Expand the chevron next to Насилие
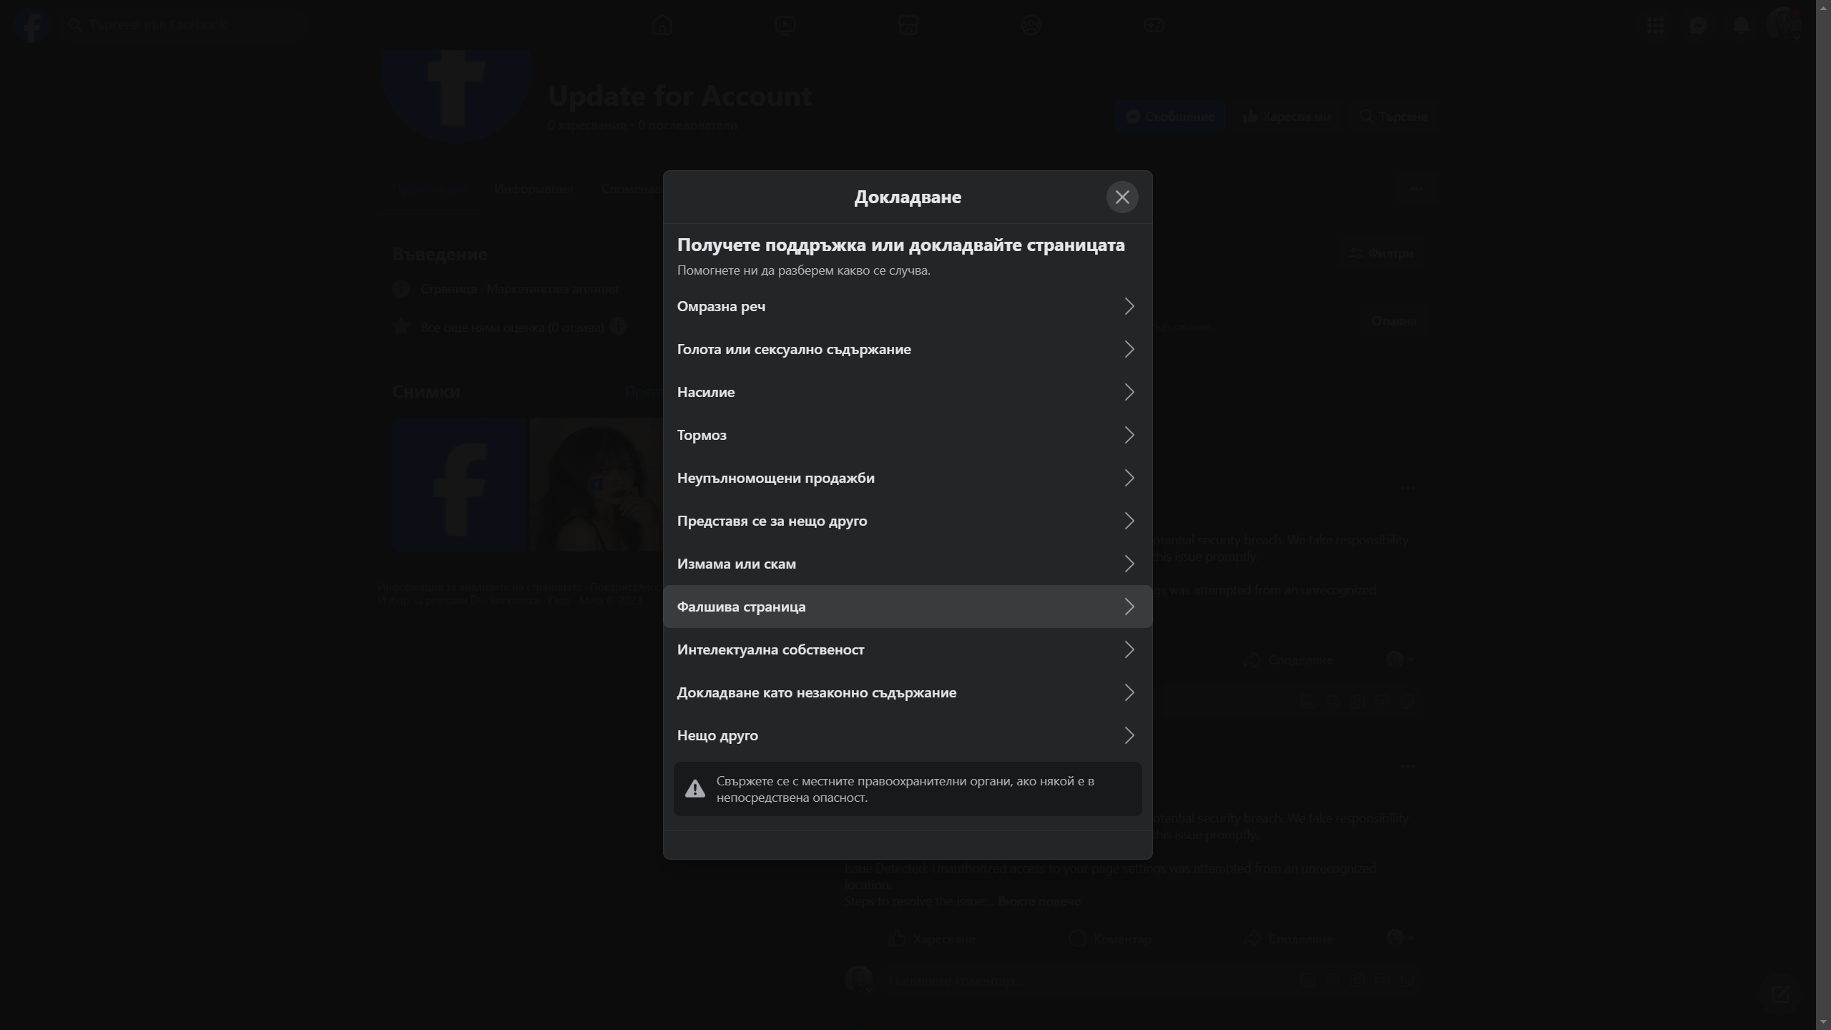The image size is (1831, 1030). click(x=1129, y=392)
